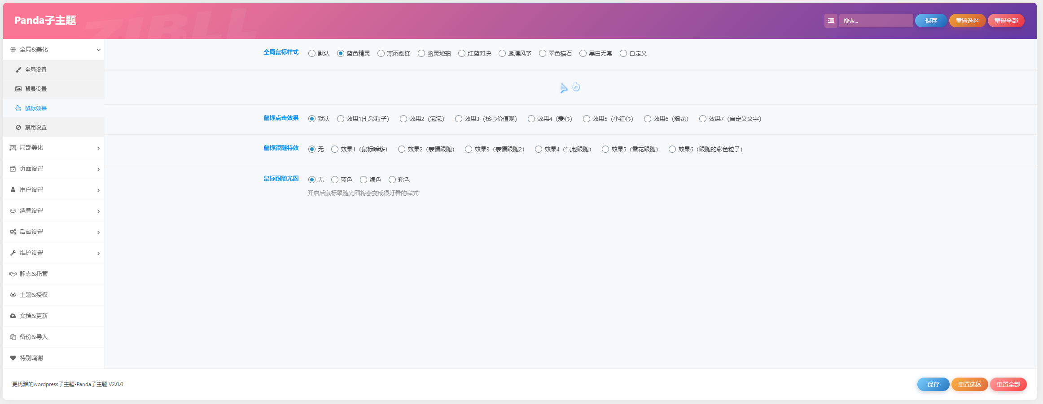Image resolution: width=1043 pixels, height=404 pixels.
Task: Click the wrench icon for 维护设置
Action: 13,253
